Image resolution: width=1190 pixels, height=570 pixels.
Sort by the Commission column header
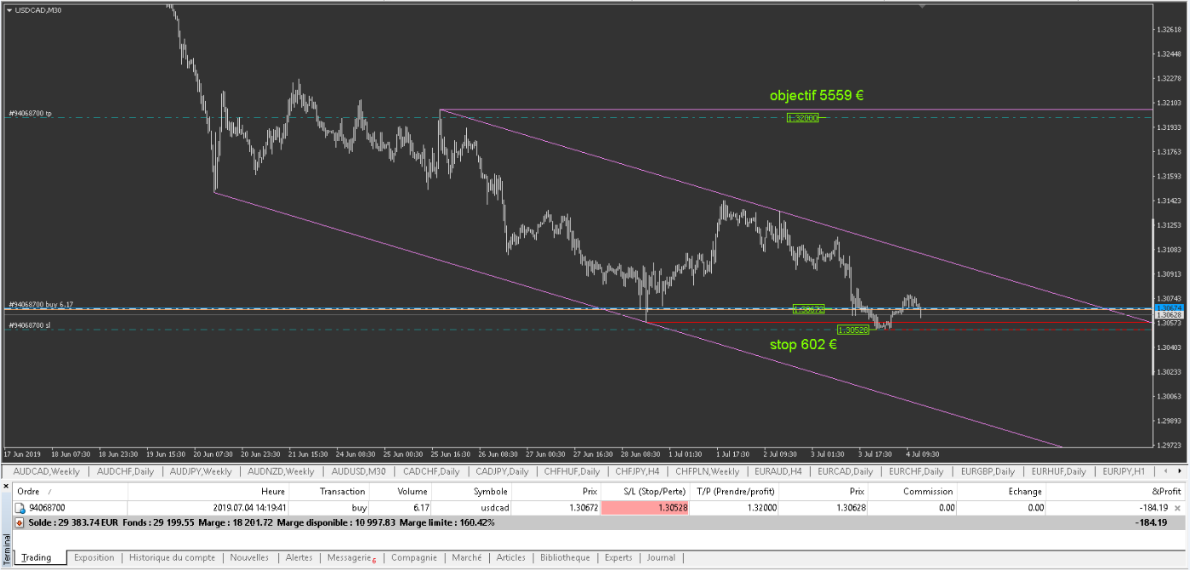pyautogui.click(x=914, y=491)
